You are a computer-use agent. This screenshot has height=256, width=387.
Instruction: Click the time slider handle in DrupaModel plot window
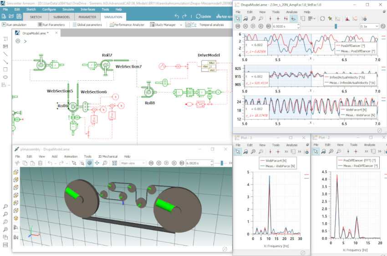pyautogui.click(x=336, y=26)
